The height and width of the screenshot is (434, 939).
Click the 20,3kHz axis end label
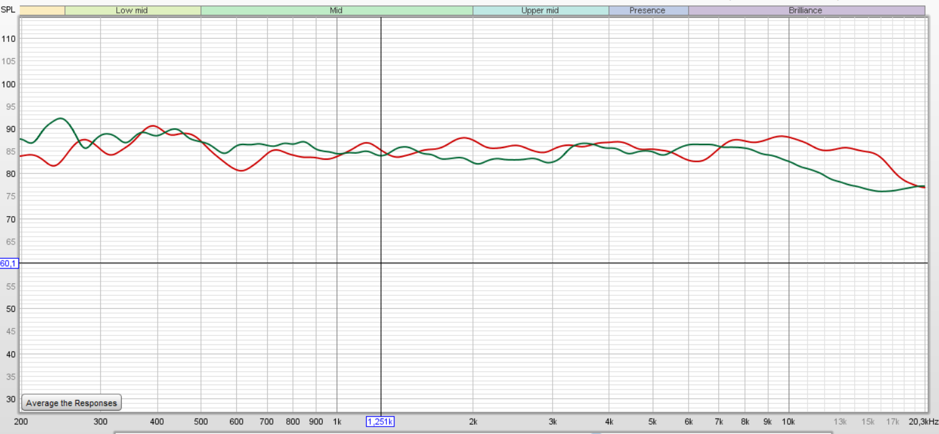click(x=923, y=422)
